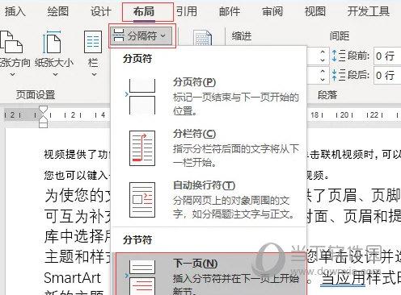The image size is (401, 295).
Task: Click the 段前 spacing before field
Action: click(387, 56)
